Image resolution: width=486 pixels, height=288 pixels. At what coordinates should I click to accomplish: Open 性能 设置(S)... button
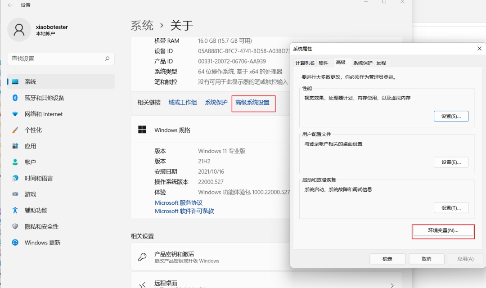[451, 116]
